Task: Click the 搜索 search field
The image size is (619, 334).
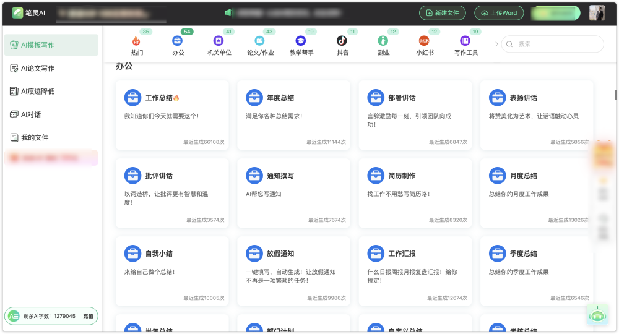Action: point(552,44)
